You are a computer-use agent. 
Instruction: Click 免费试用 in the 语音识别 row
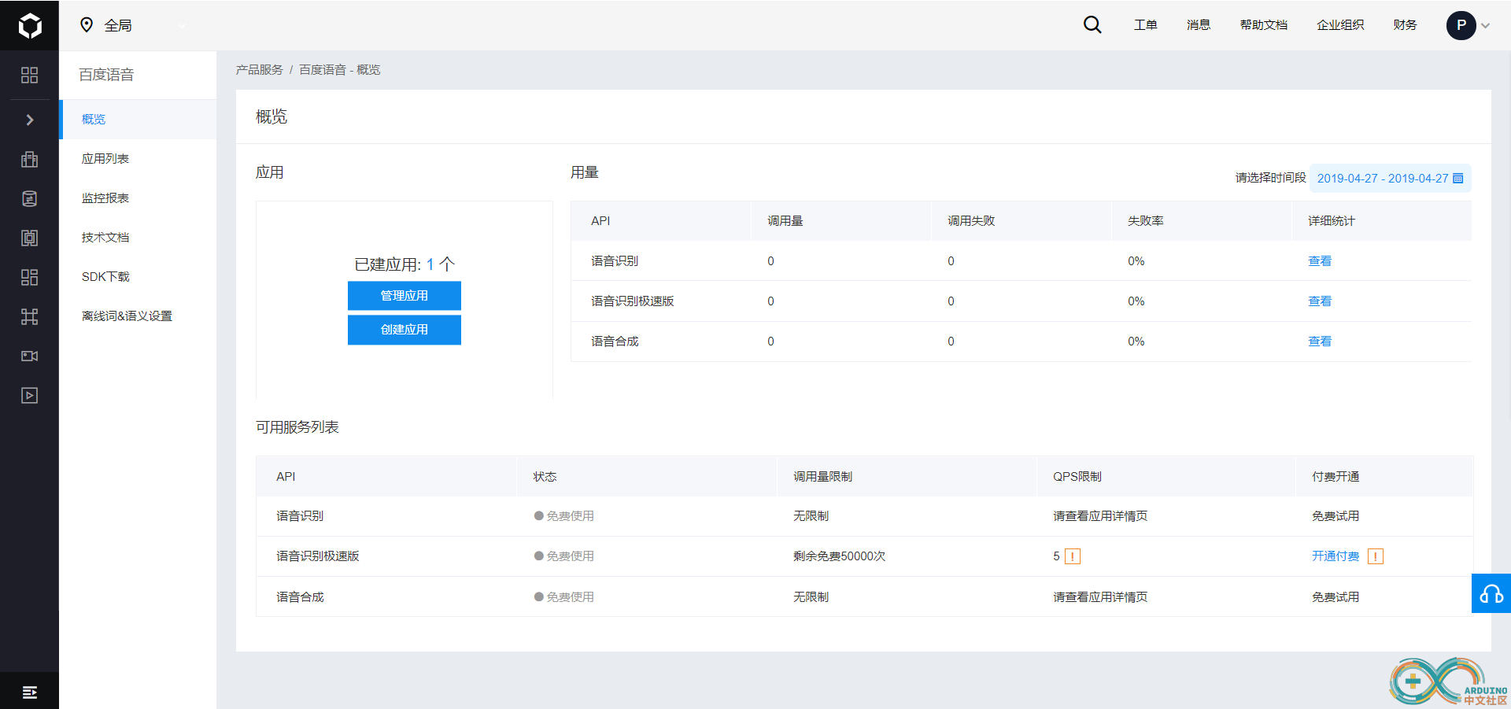tap(1336, 515)
